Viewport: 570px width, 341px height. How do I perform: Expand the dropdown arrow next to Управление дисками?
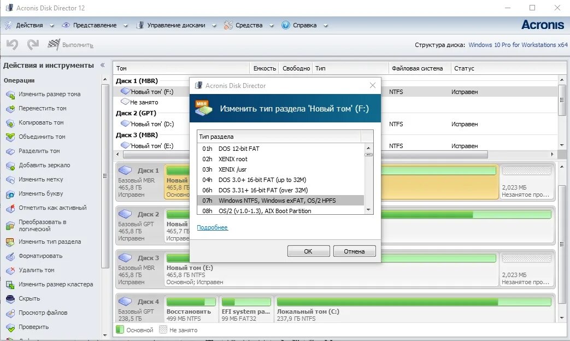tap(214, 26)
